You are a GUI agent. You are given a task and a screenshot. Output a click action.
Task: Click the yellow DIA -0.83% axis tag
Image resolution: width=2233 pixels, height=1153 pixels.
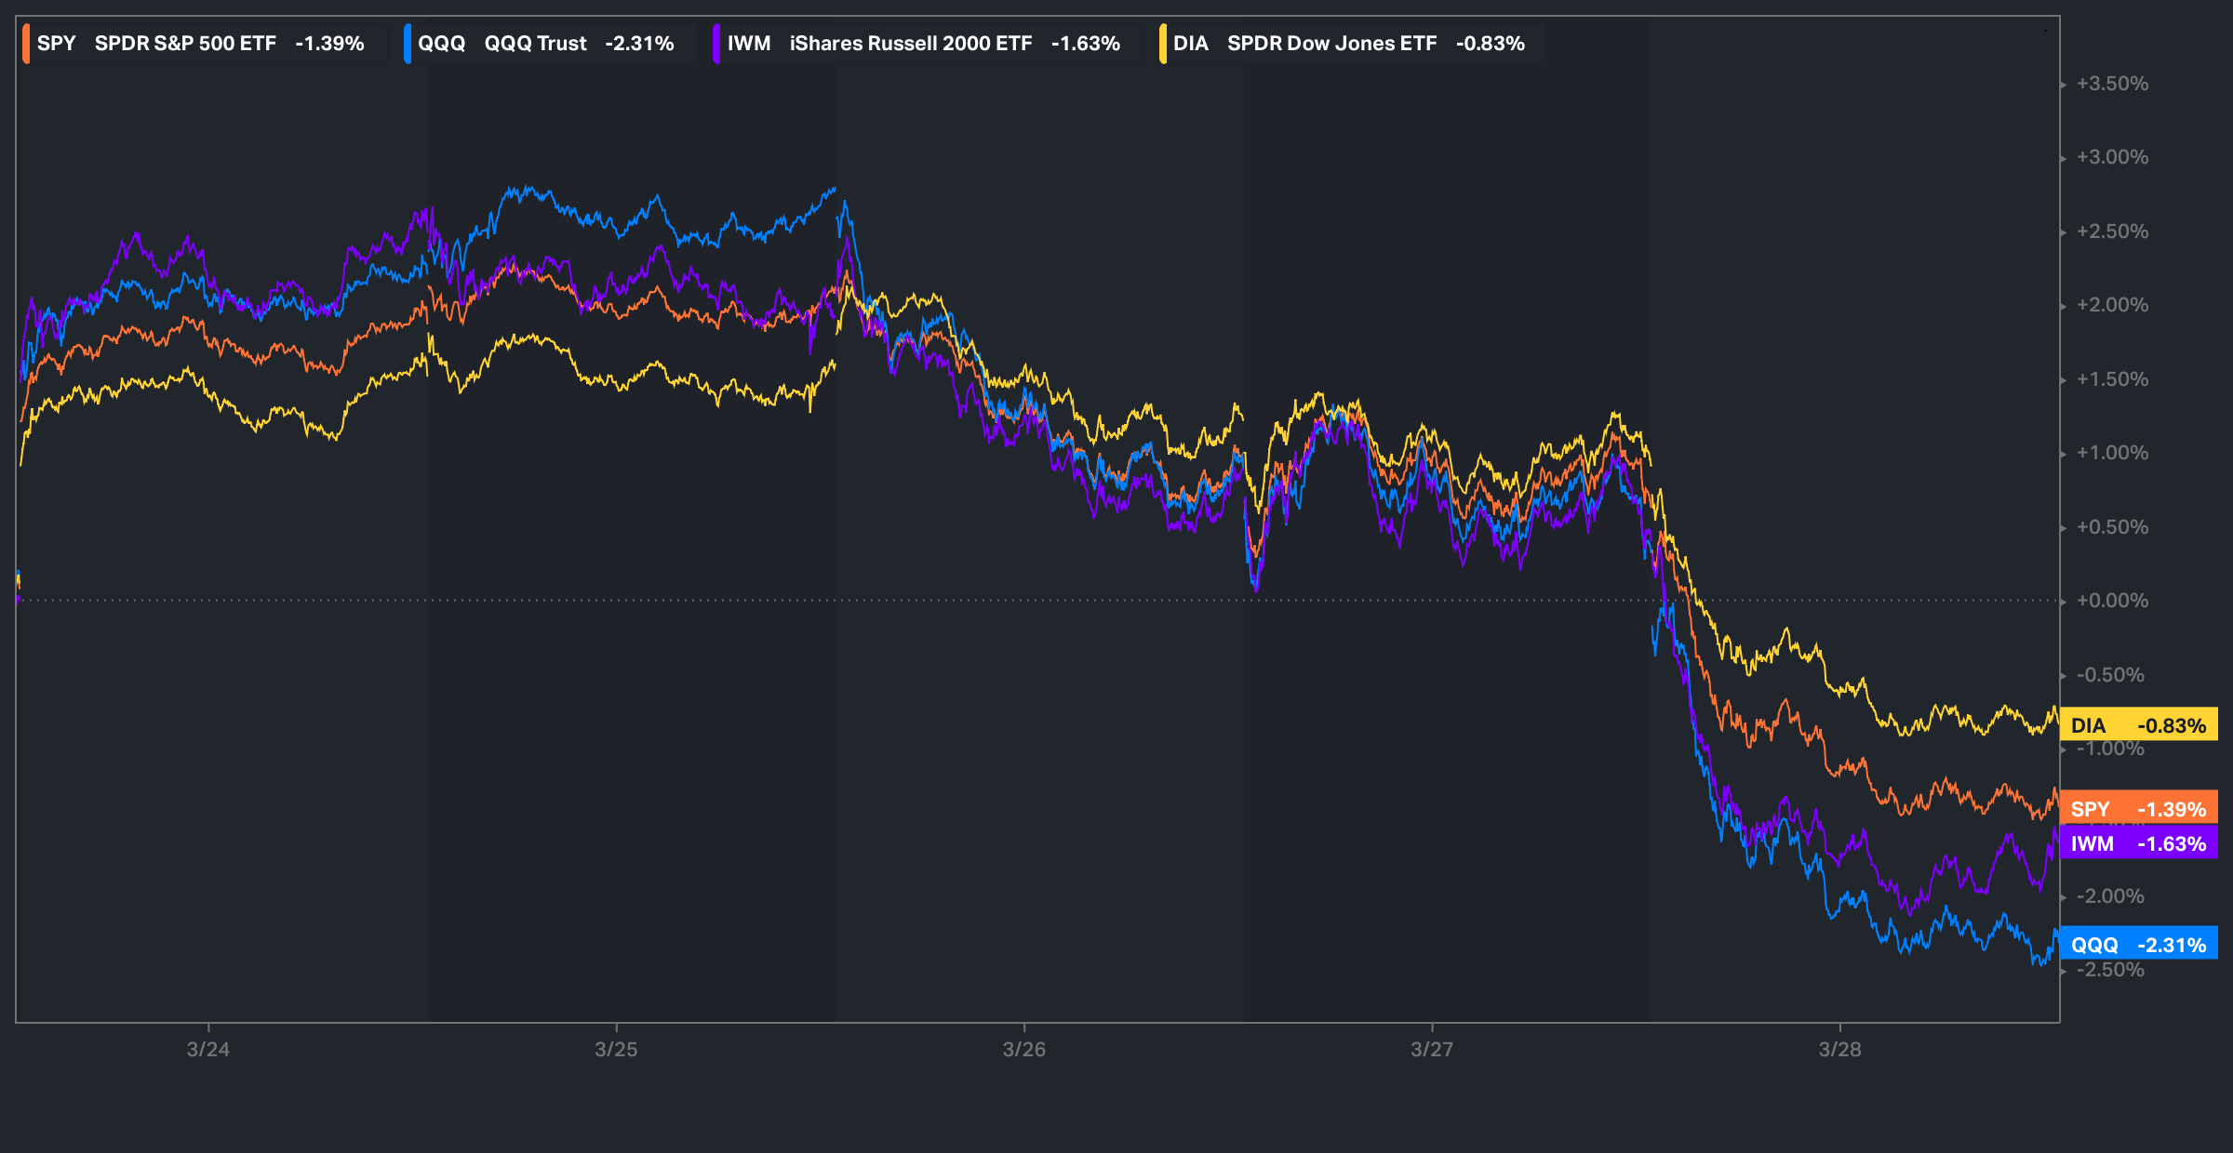tap(2138, 725)
